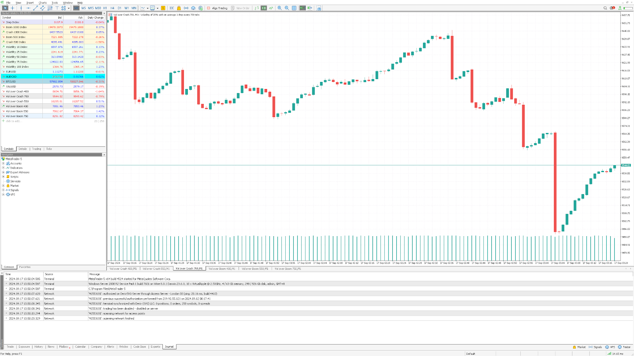The image size is (634, 356).
Task: Tile the chart windows
Action: click(x=294, y=8)
